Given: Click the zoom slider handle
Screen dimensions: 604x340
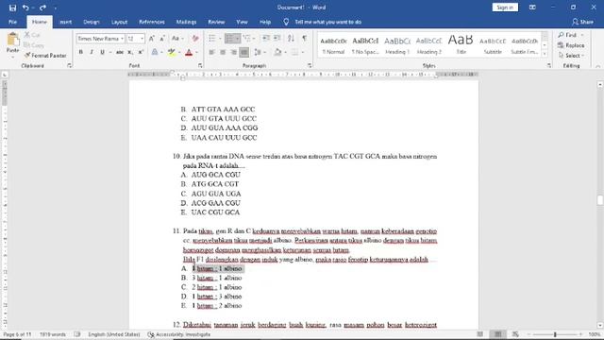Looking at the screenshot, I should (555, 334).
